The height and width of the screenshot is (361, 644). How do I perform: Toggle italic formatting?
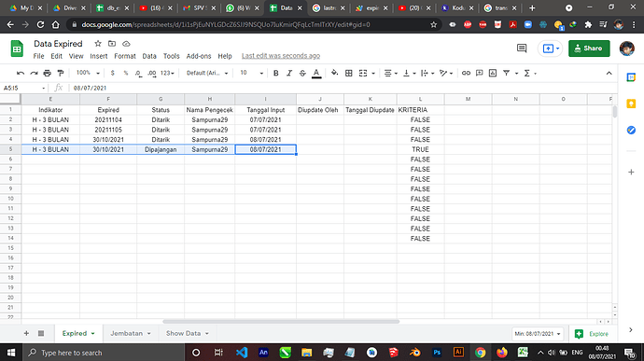[x=289, y=73]
